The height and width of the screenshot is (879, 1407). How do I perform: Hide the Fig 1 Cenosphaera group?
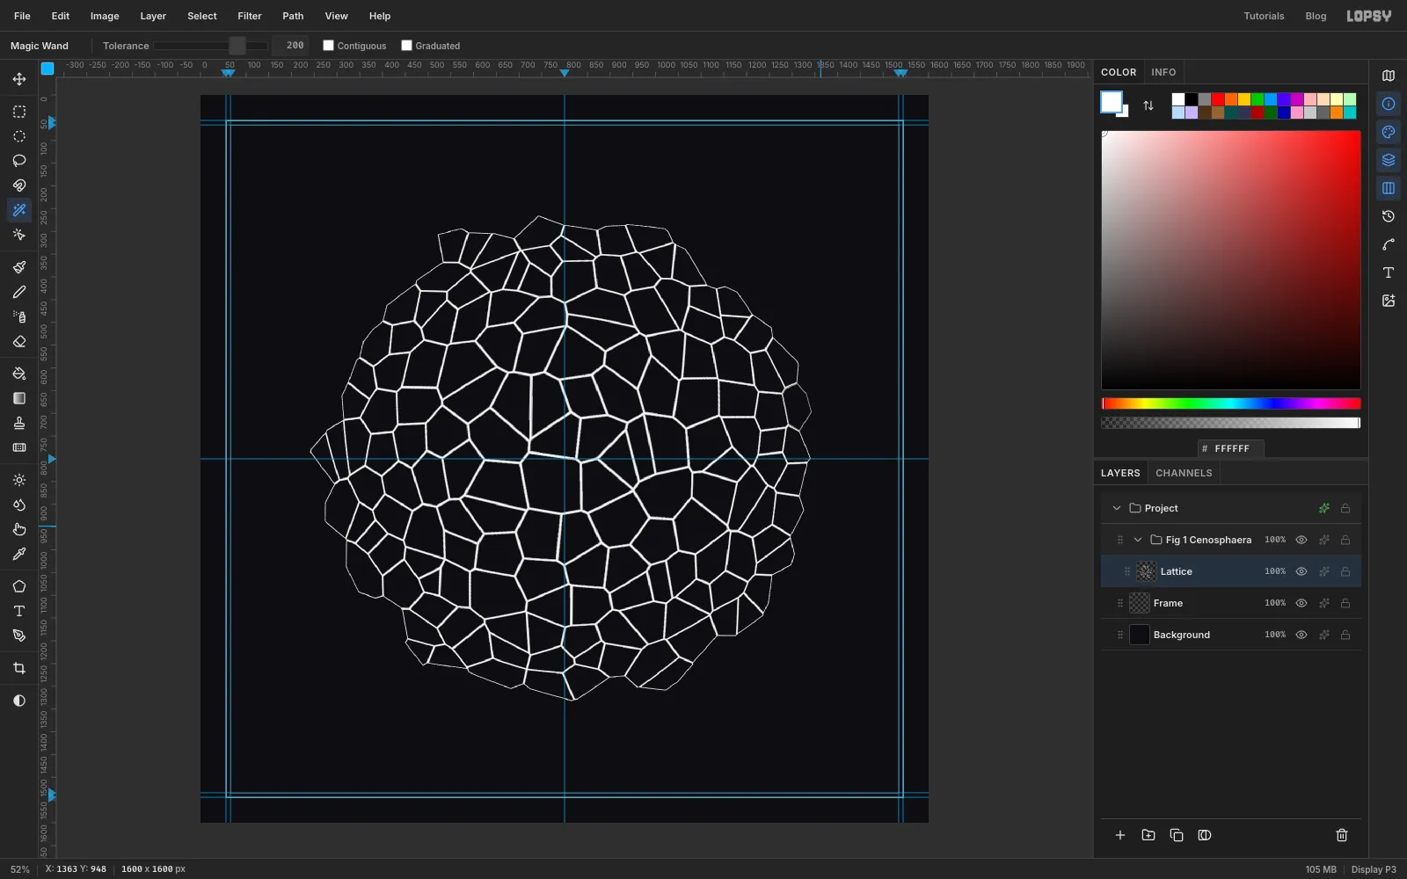(x=1301, y=540)
